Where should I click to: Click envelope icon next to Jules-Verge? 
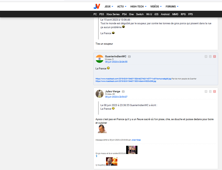[123, 91]
